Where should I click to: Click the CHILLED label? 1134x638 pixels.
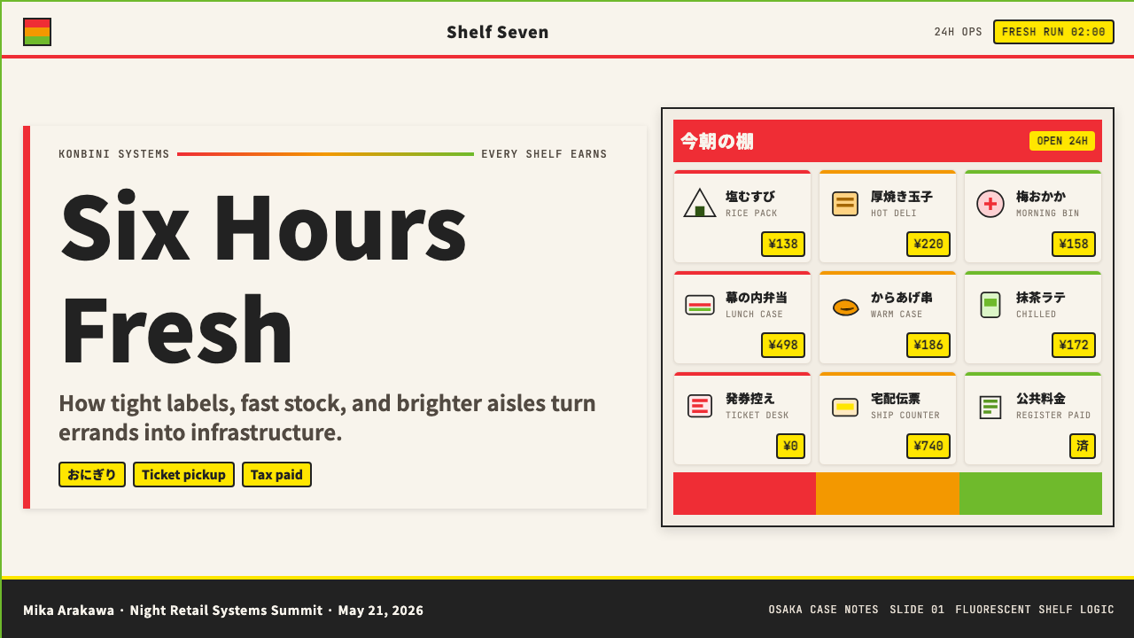pyautogui.click(x=1037, y=315)
